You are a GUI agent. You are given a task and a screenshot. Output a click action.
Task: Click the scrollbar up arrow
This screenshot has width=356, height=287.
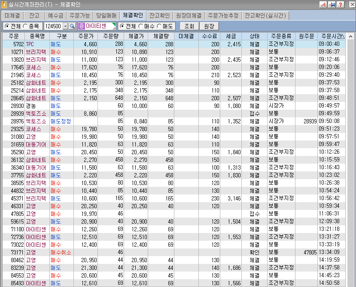[x=350, y=36]
